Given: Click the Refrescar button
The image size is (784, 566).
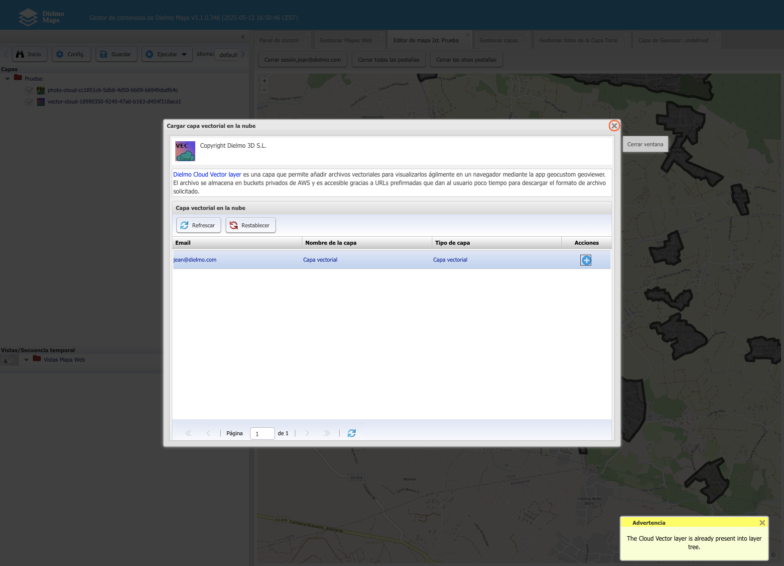Looking at the screenshot, I should point(198,225).
